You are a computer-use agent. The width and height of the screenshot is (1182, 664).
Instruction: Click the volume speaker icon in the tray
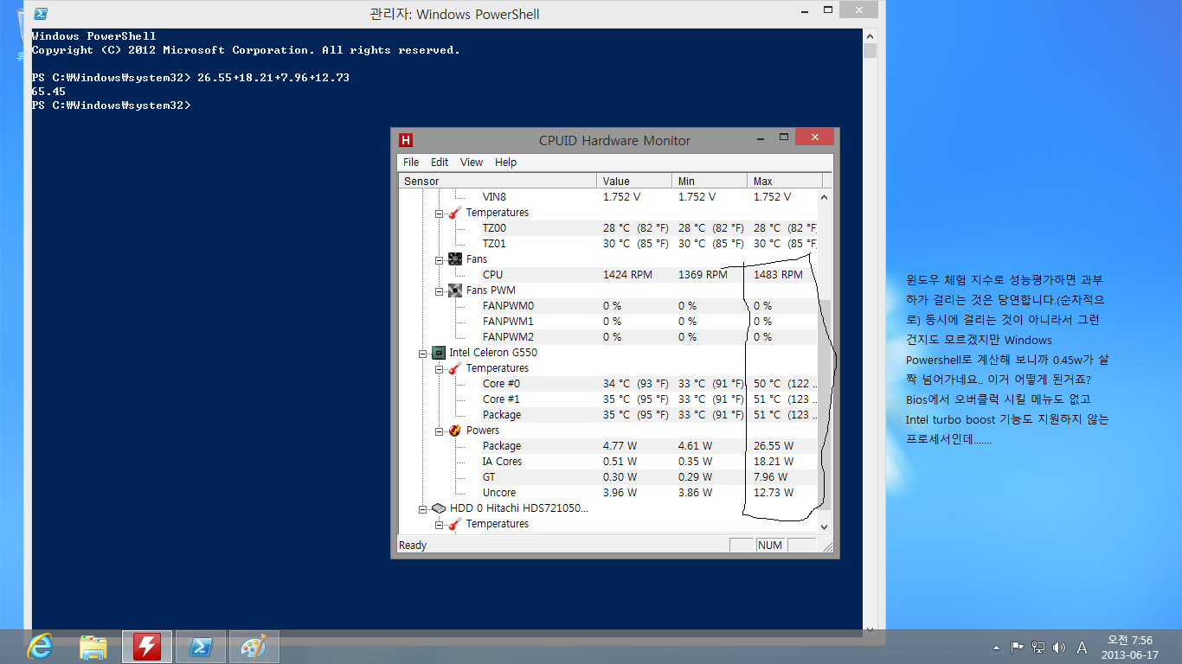(x=1059, y=647)
